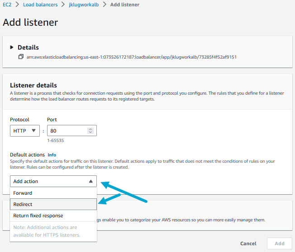This screenshot has width=295, height=252.
Task: Open Info link beside Default actions
Action: click(52, 155)
